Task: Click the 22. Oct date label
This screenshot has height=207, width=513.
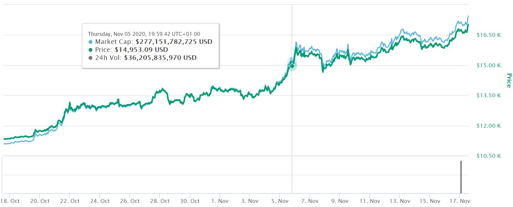Action: 70,201
